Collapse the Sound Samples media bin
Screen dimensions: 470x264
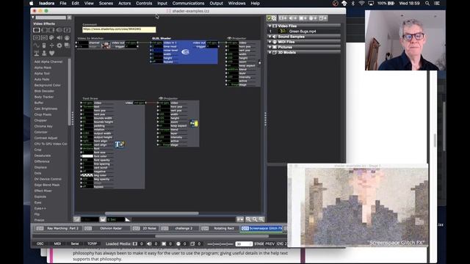point(270,37)
